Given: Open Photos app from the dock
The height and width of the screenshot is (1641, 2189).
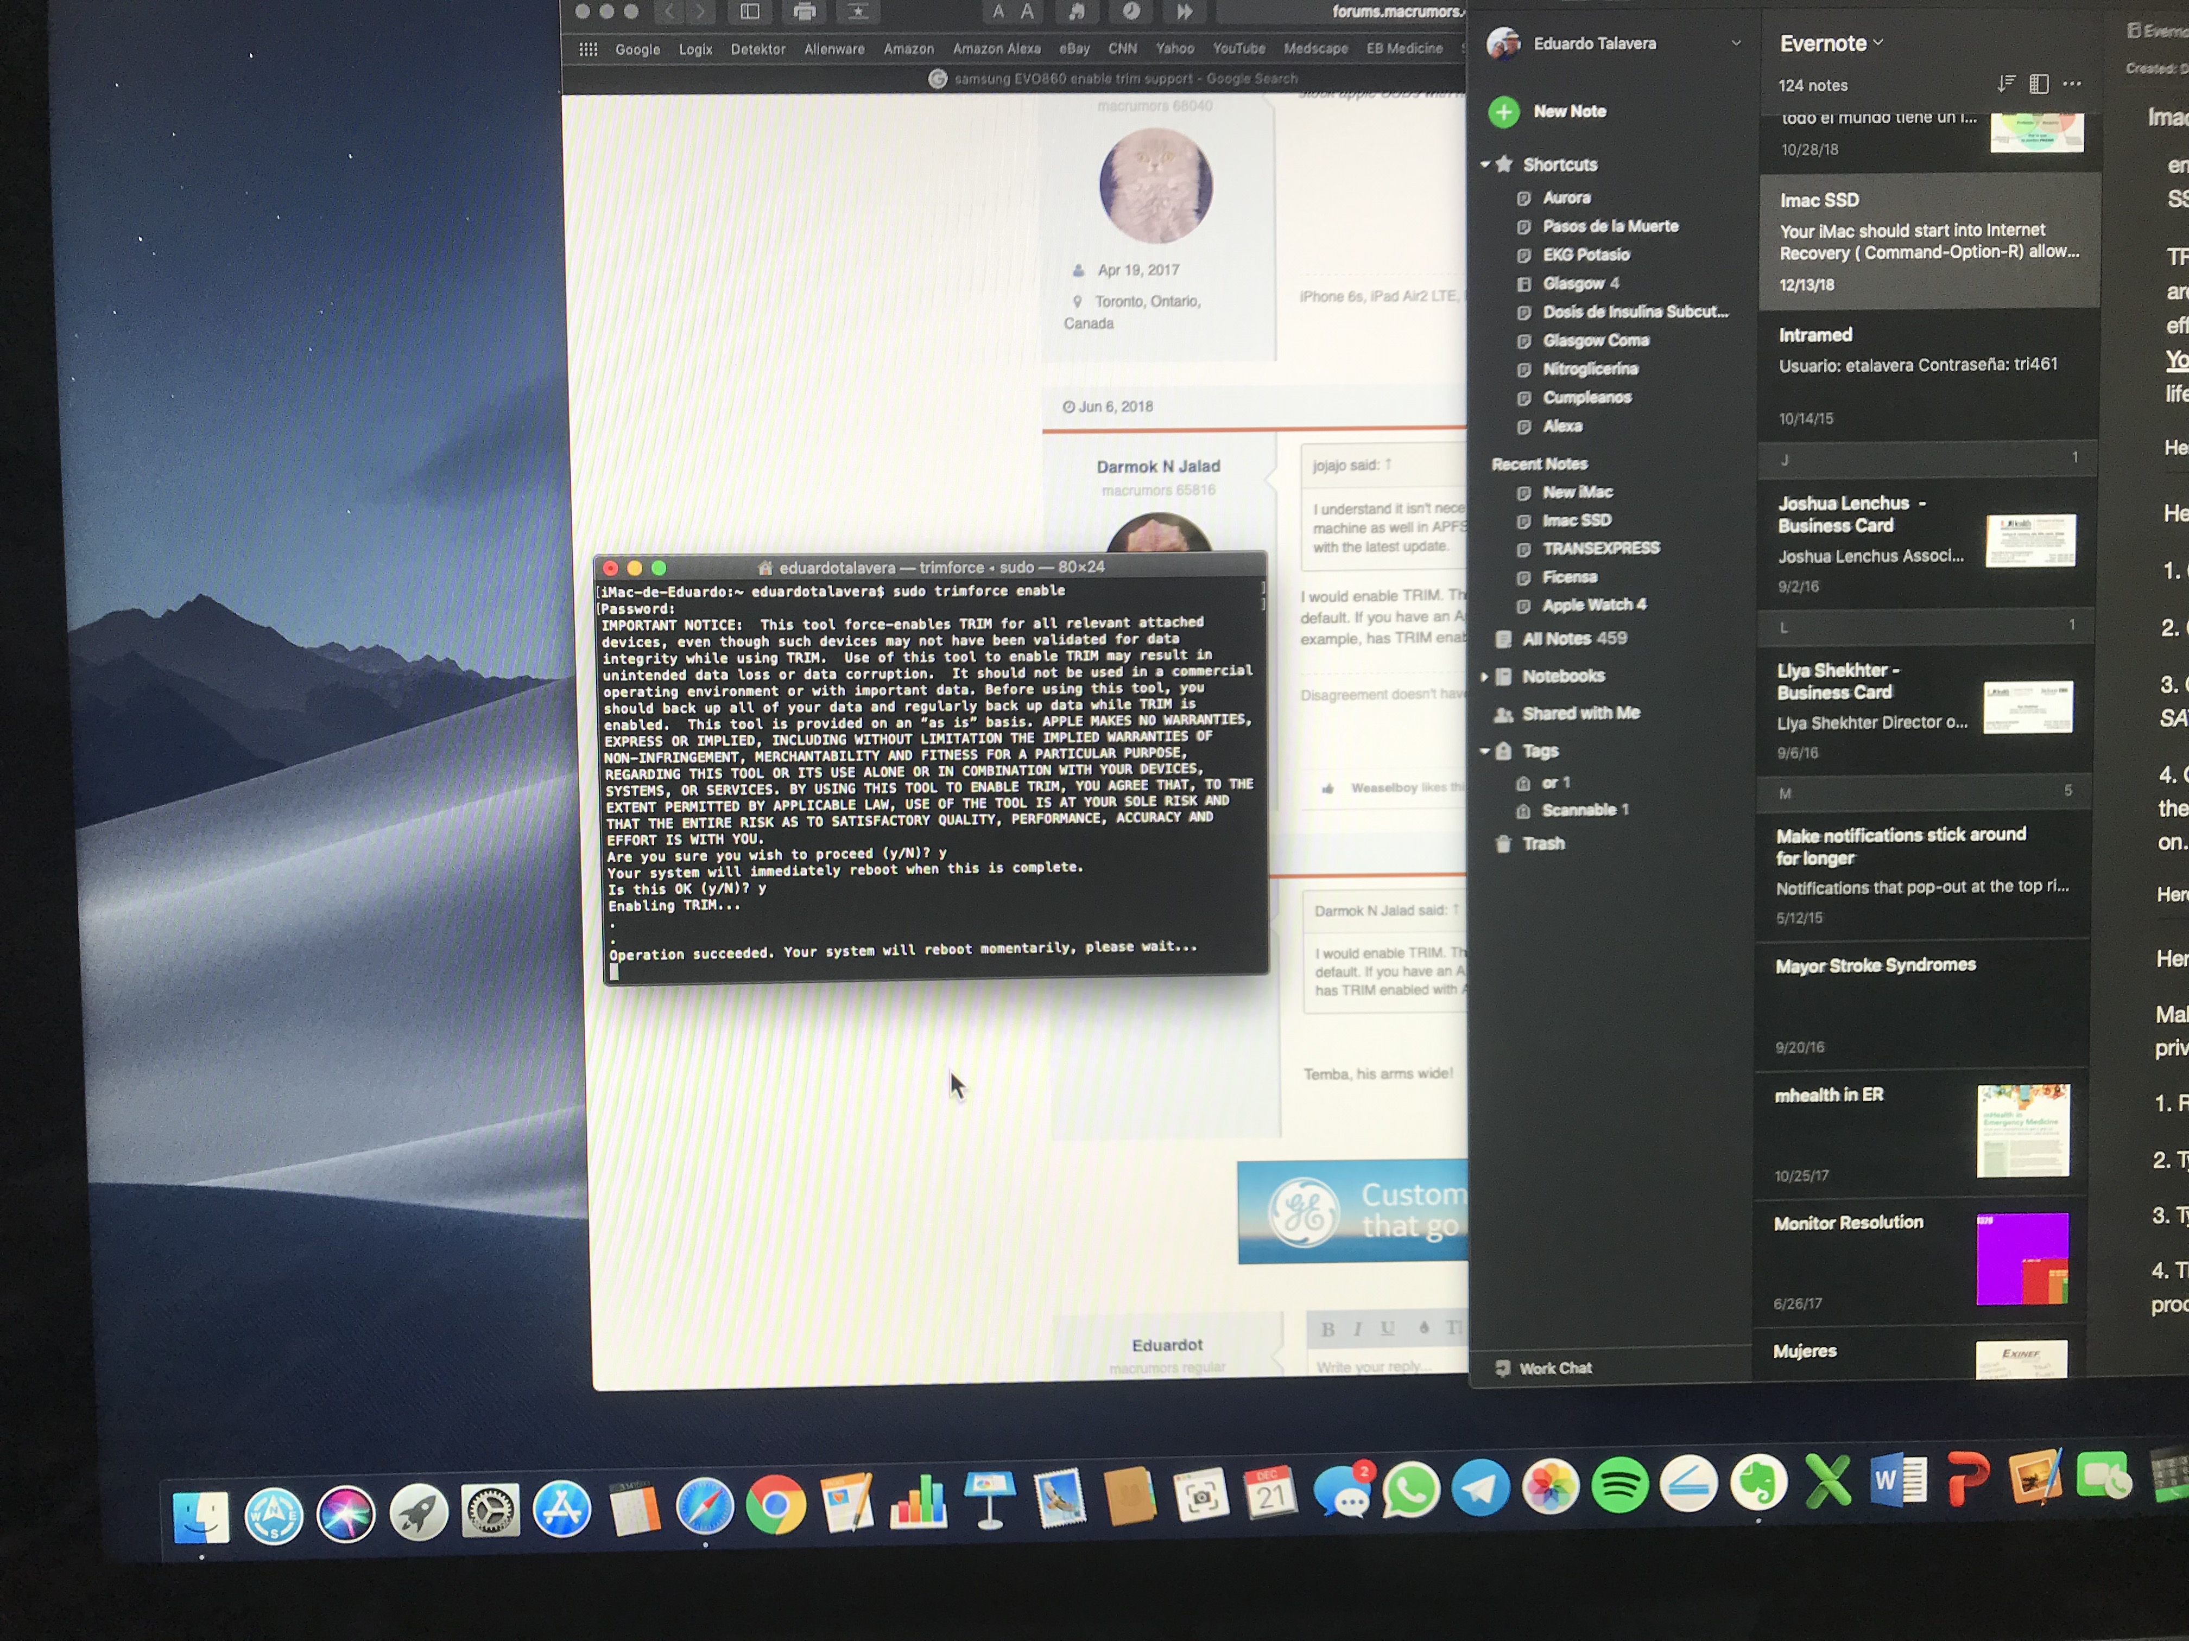Looking at the screenshot, I should click(x=1549, y=1486).
